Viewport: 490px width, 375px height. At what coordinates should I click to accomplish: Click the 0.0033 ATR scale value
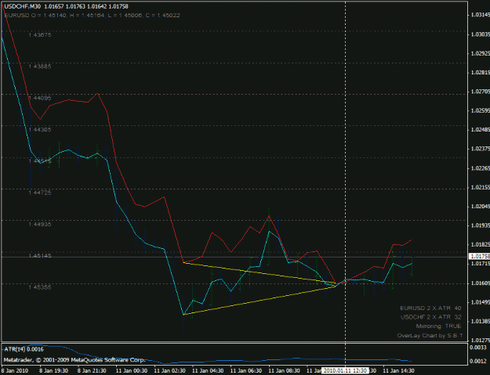point(479,348)
